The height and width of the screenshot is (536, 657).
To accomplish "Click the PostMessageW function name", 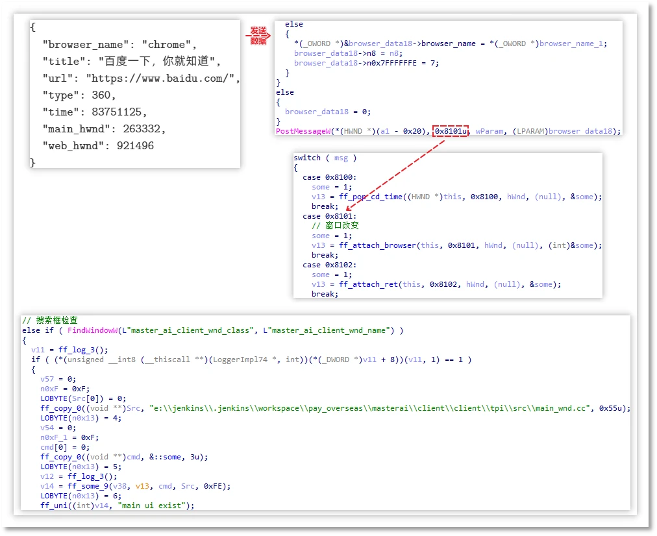I will [303, 131].
